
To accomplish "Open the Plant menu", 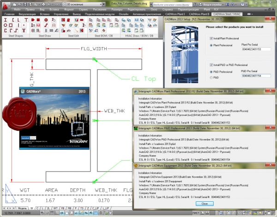I will tap(207, 10).
